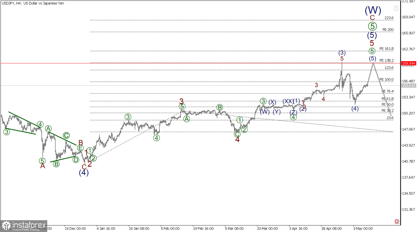Click the 137.647 price axis label
Image resolution: width=420 pixels, height=232 pixels.
pyautogui.click(x=408, y=177)
